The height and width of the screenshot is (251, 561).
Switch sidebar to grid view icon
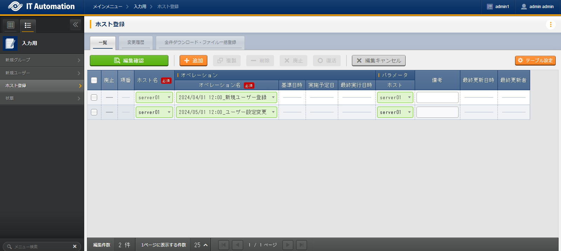pyautogui.click(x=11, y=25)
